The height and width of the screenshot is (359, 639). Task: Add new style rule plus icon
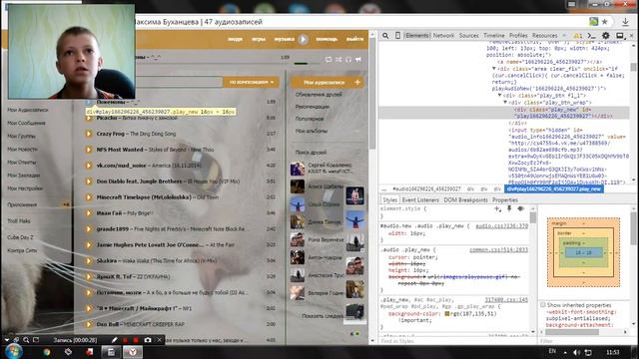497,208
